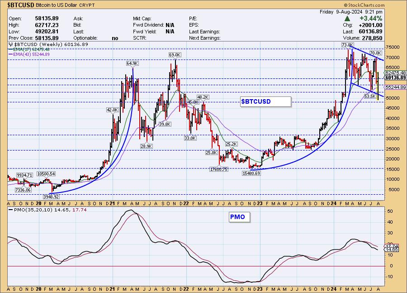Click the 28.9K low price label

coord(147,146)
